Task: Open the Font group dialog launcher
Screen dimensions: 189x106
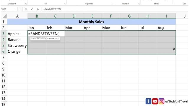Action: point(65,4)
